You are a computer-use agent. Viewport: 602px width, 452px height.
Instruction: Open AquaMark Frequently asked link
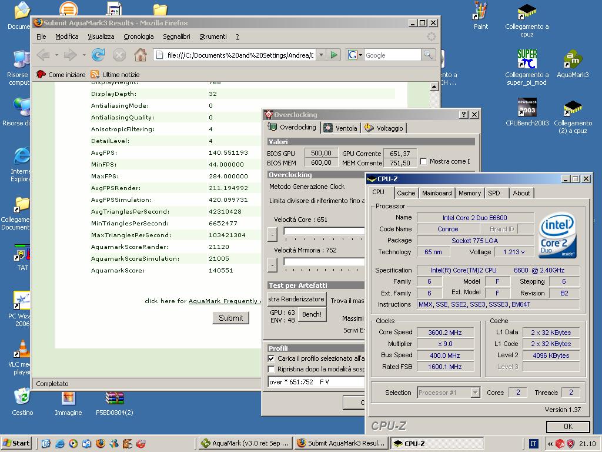click(225, 301)
